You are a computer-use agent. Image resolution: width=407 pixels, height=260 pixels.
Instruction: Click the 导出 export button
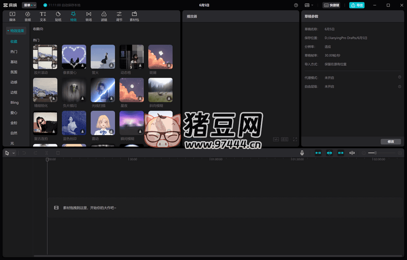(357, 5)
